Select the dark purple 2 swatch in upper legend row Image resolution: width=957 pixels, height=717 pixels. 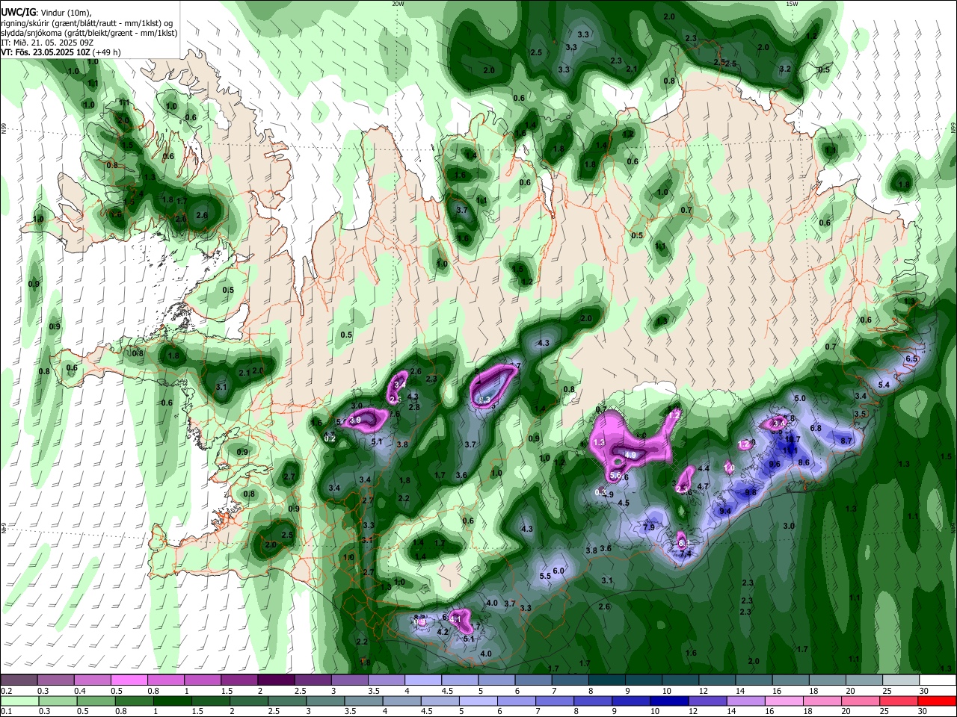coord(276,680)
